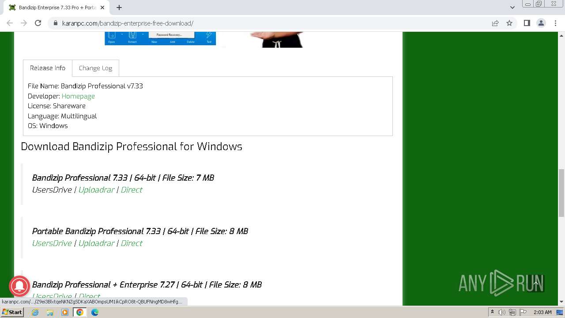Bookmark this page with the star icon
The width and height of the screenshot is (565, 318).
[509, 23]
